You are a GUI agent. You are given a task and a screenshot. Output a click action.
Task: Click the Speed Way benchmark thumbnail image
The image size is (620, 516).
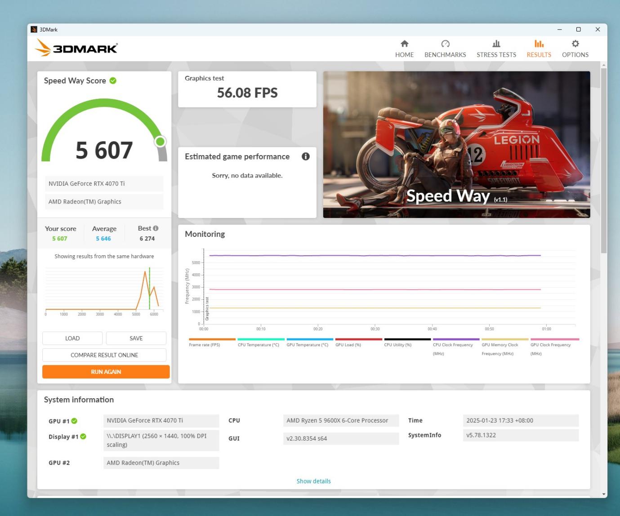pyautogui.click(x=456, y=145)
